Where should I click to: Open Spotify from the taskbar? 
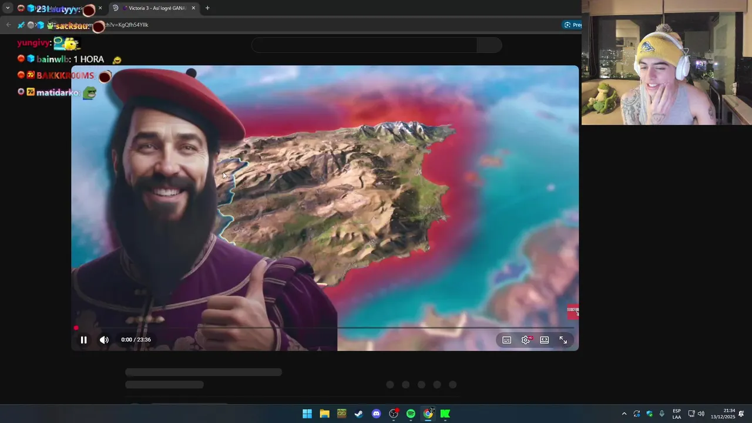tap(411, 414)
